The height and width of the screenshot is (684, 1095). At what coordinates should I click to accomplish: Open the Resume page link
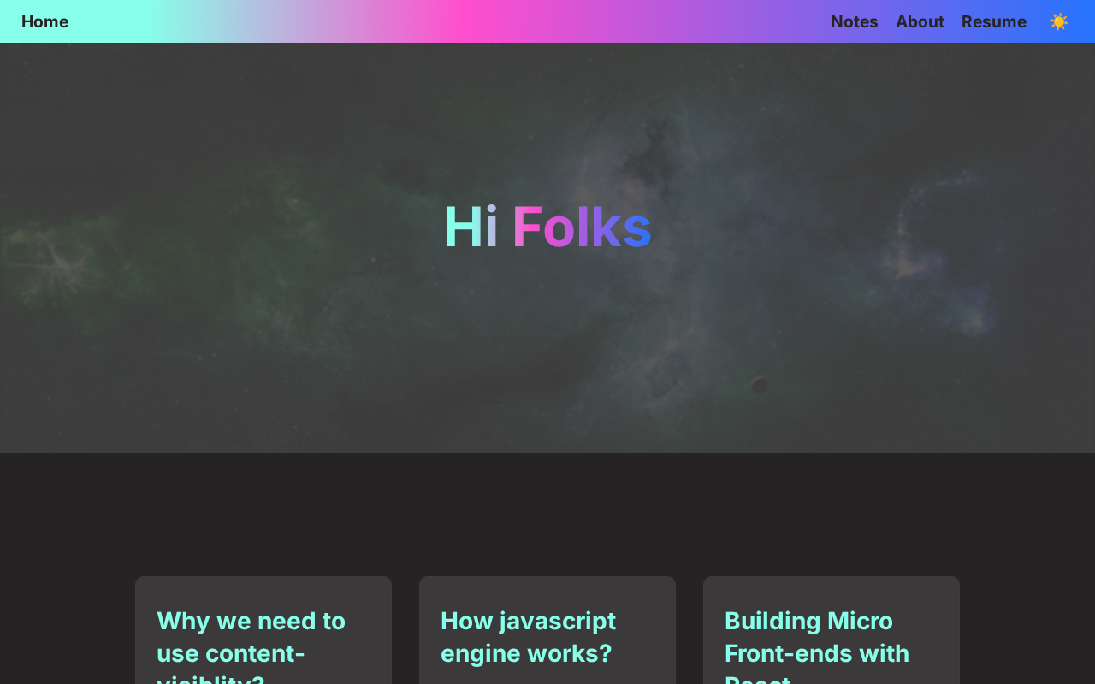click(993, 21)
